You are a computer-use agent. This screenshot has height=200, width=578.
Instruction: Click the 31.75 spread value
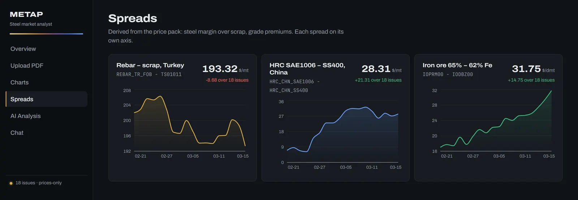[526, 69]
